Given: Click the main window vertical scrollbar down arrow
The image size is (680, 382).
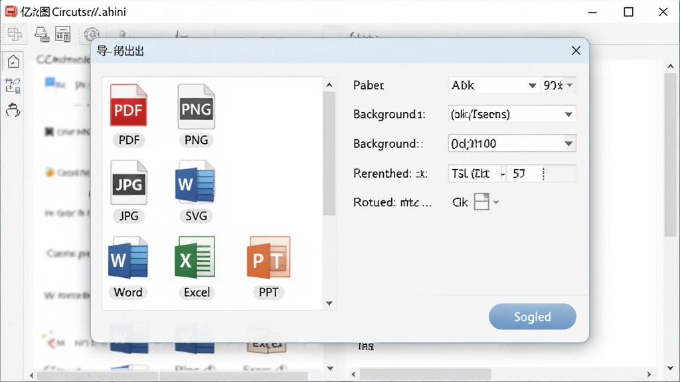Looking at the screenshot, I should pyautogui.click(x=671, y=368).
